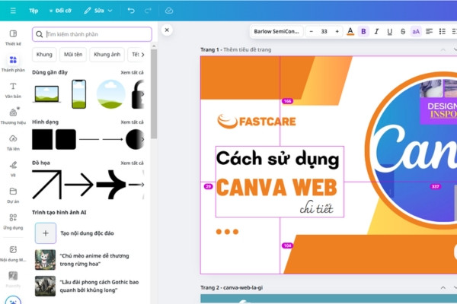
Task: Toggle underline formatting
Action: [x=390, y=31]
